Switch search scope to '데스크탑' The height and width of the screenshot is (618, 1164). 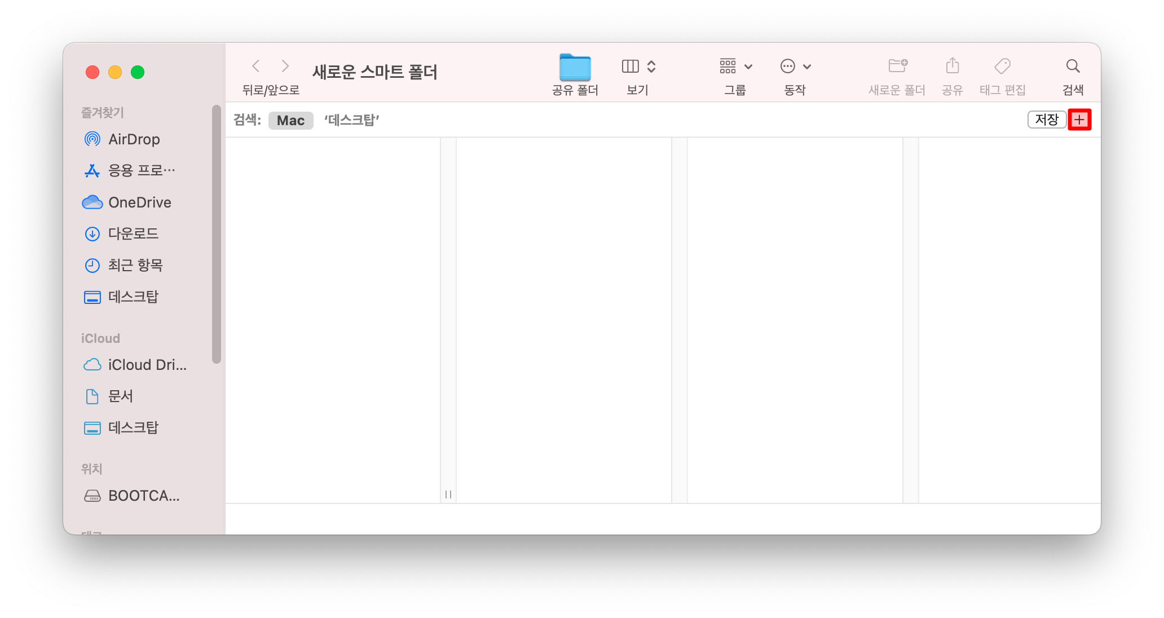(x=351, y=120)
